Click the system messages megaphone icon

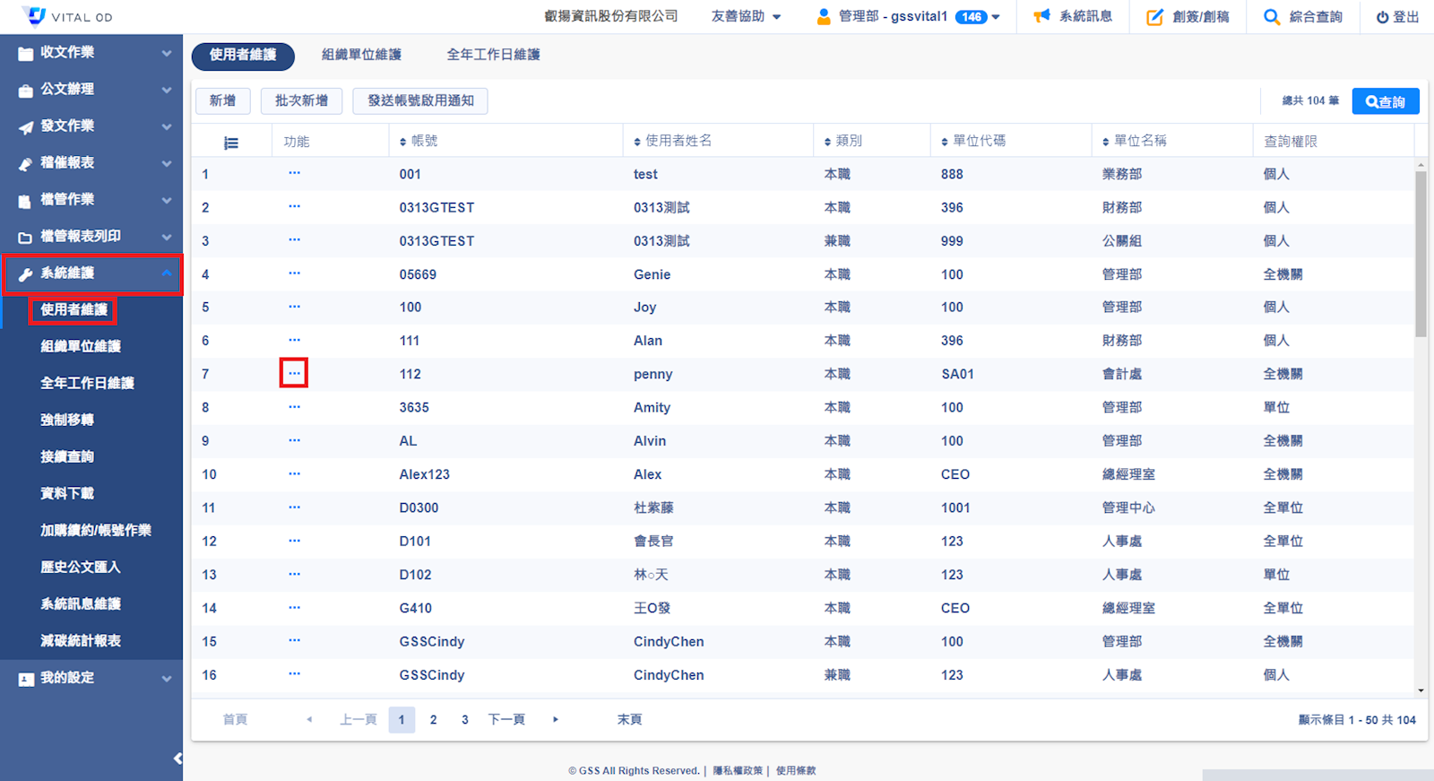1041,16
